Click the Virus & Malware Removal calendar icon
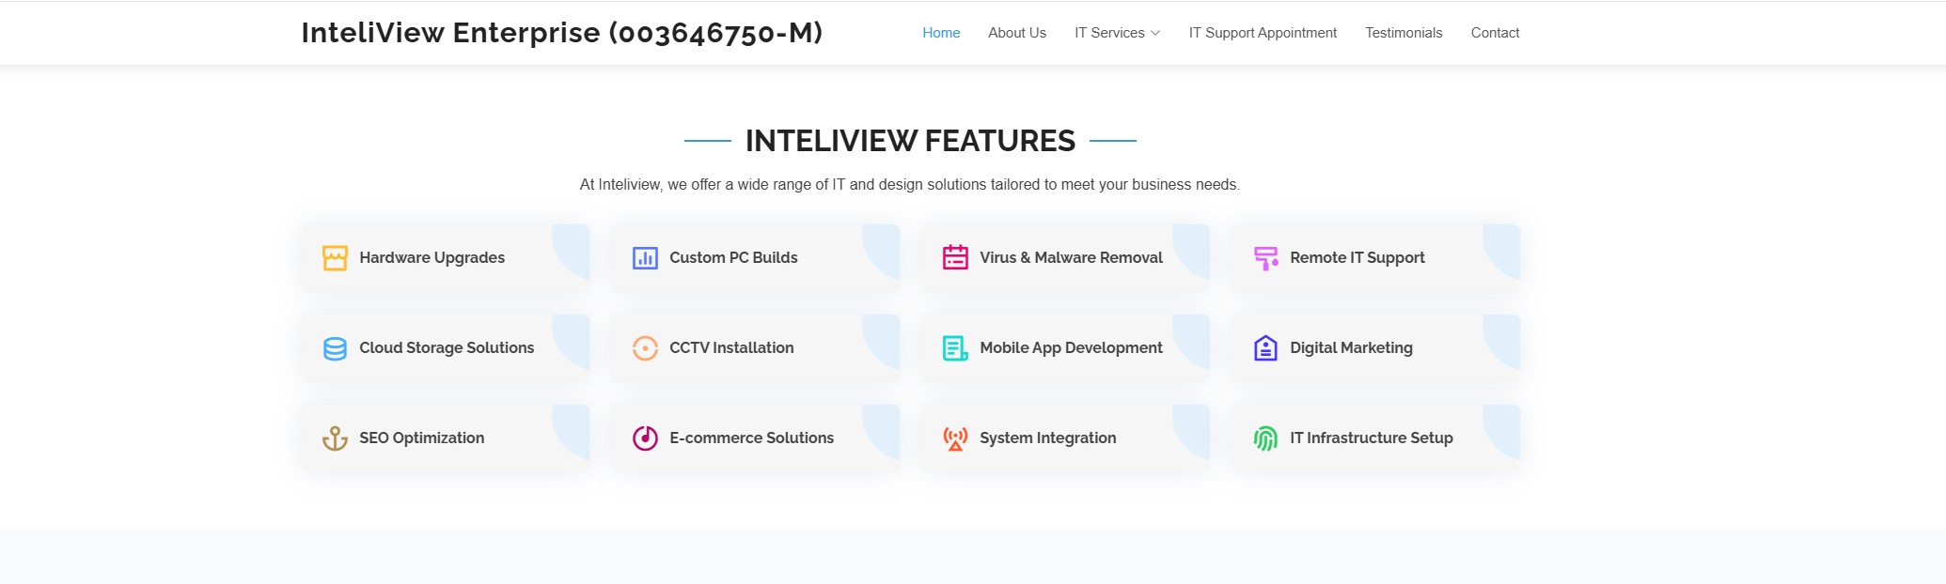This screenshot has height=584, width=1946. 955,257
